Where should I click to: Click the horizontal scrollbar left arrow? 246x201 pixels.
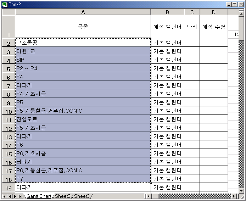pos(149,196)
